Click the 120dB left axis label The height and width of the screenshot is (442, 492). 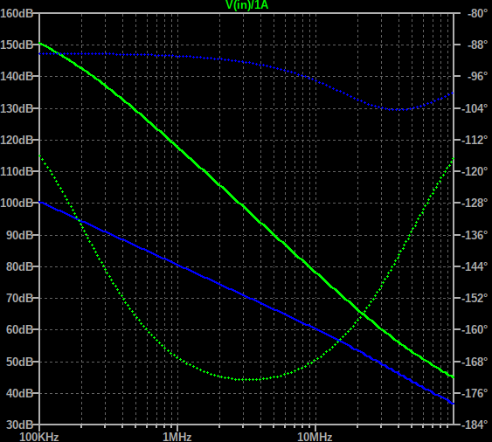point(17,140)
